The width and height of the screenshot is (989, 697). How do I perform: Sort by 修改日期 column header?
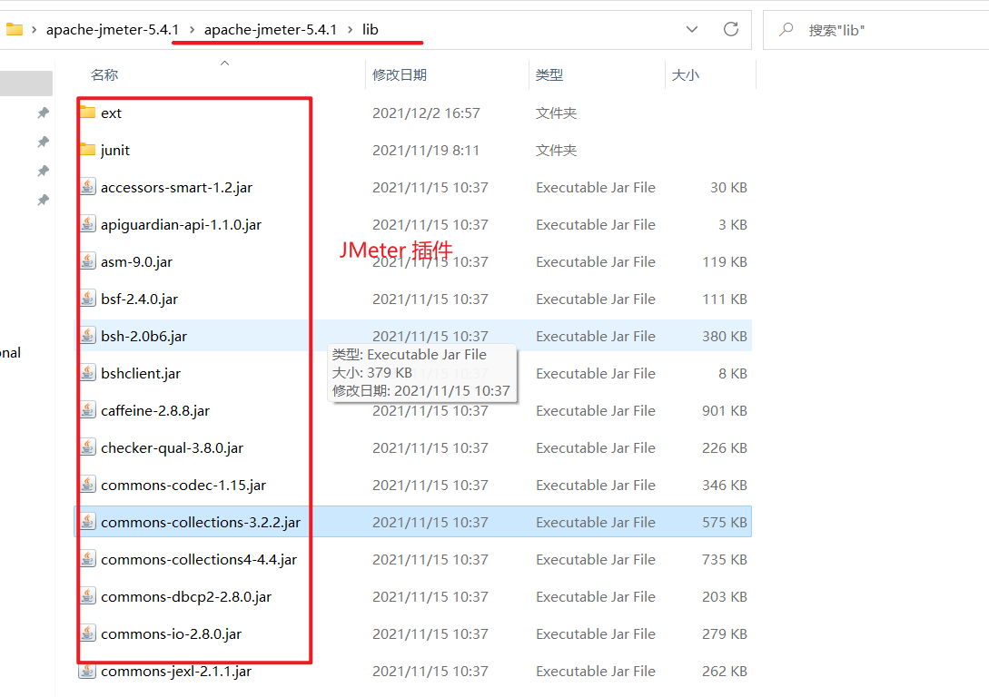[400, 75]
